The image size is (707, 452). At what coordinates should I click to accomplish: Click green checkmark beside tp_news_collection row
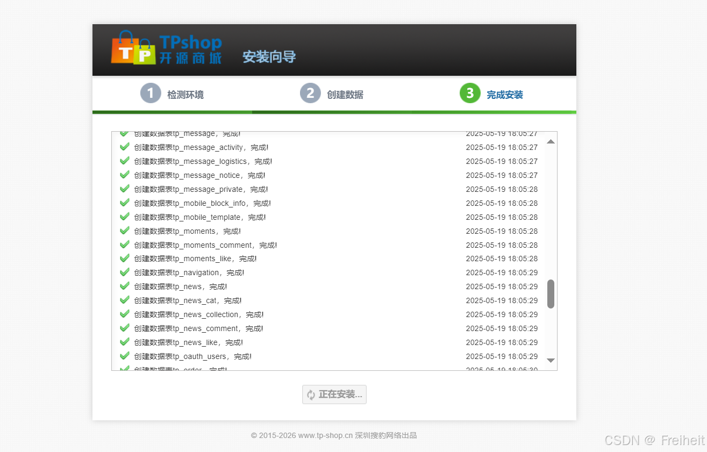125,314
